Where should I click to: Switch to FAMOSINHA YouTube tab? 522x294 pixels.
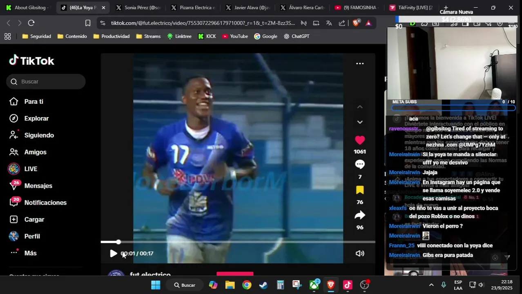click(357, 7)
